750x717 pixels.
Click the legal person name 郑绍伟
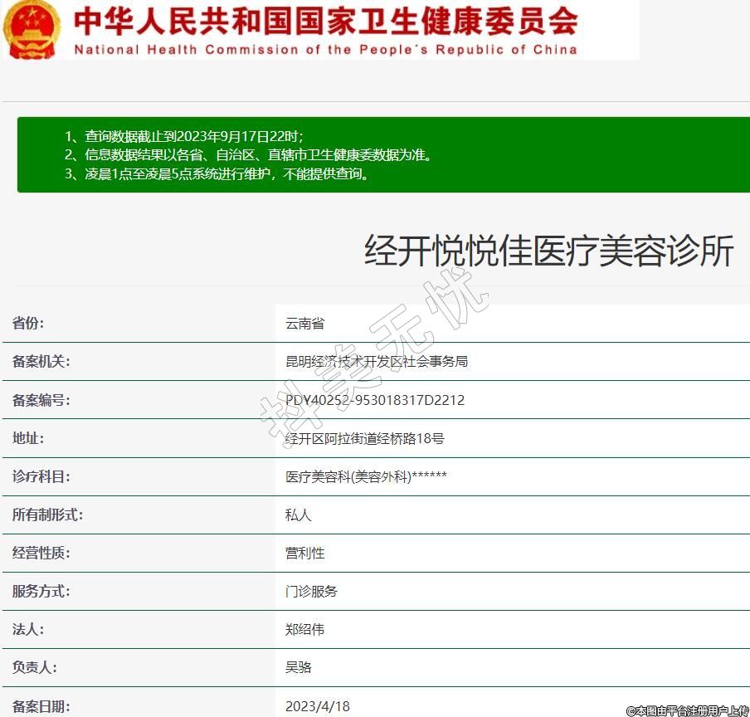(x=304, y=629)
